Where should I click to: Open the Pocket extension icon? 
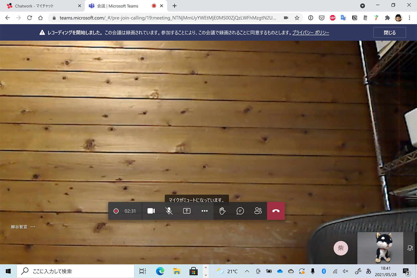(322, 18)
